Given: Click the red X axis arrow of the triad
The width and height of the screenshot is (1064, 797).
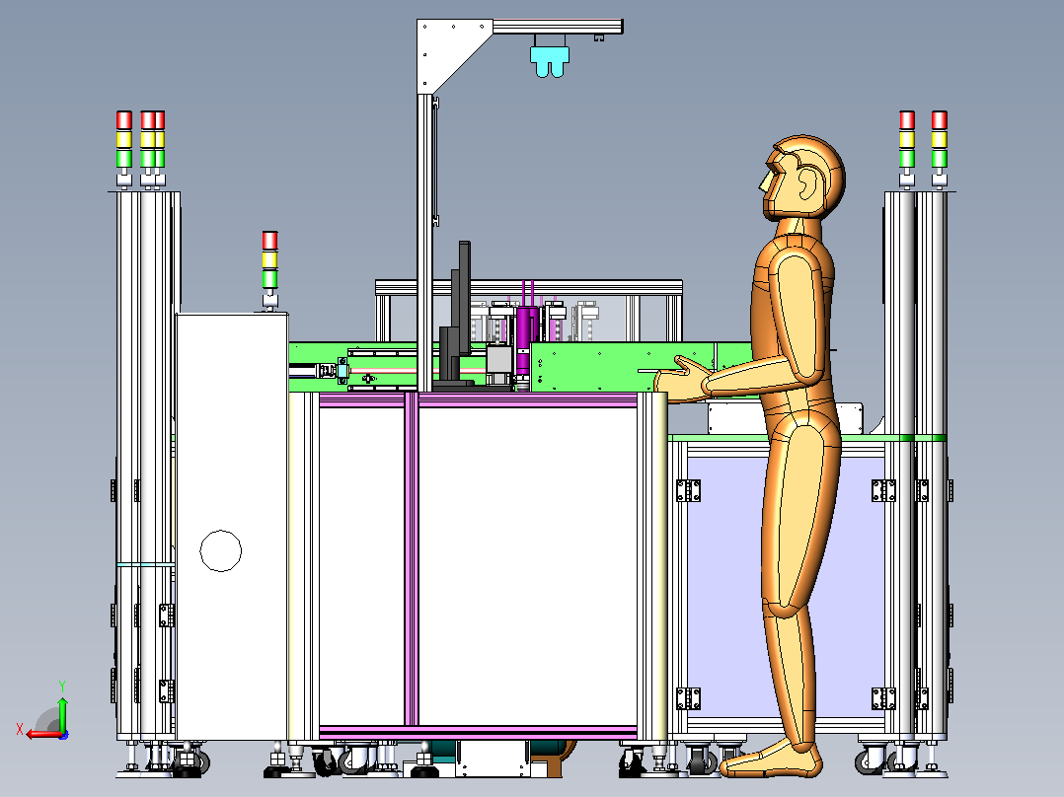Looking at the screenshot, I should pyautogui.click(x=44, y=734).
